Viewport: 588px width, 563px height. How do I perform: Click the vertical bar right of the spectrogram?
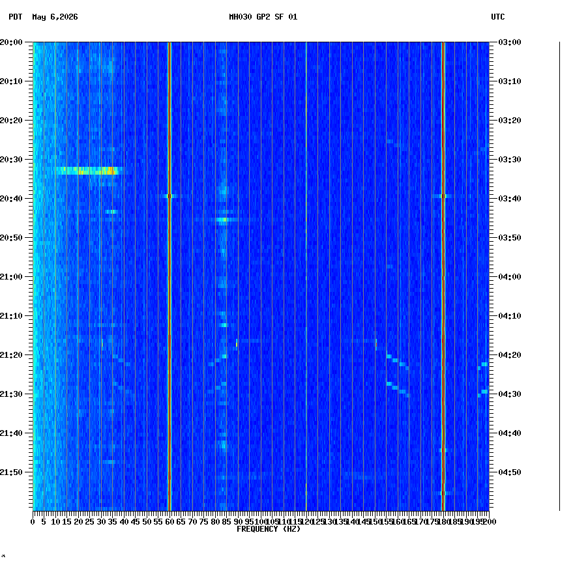(559, 276)
